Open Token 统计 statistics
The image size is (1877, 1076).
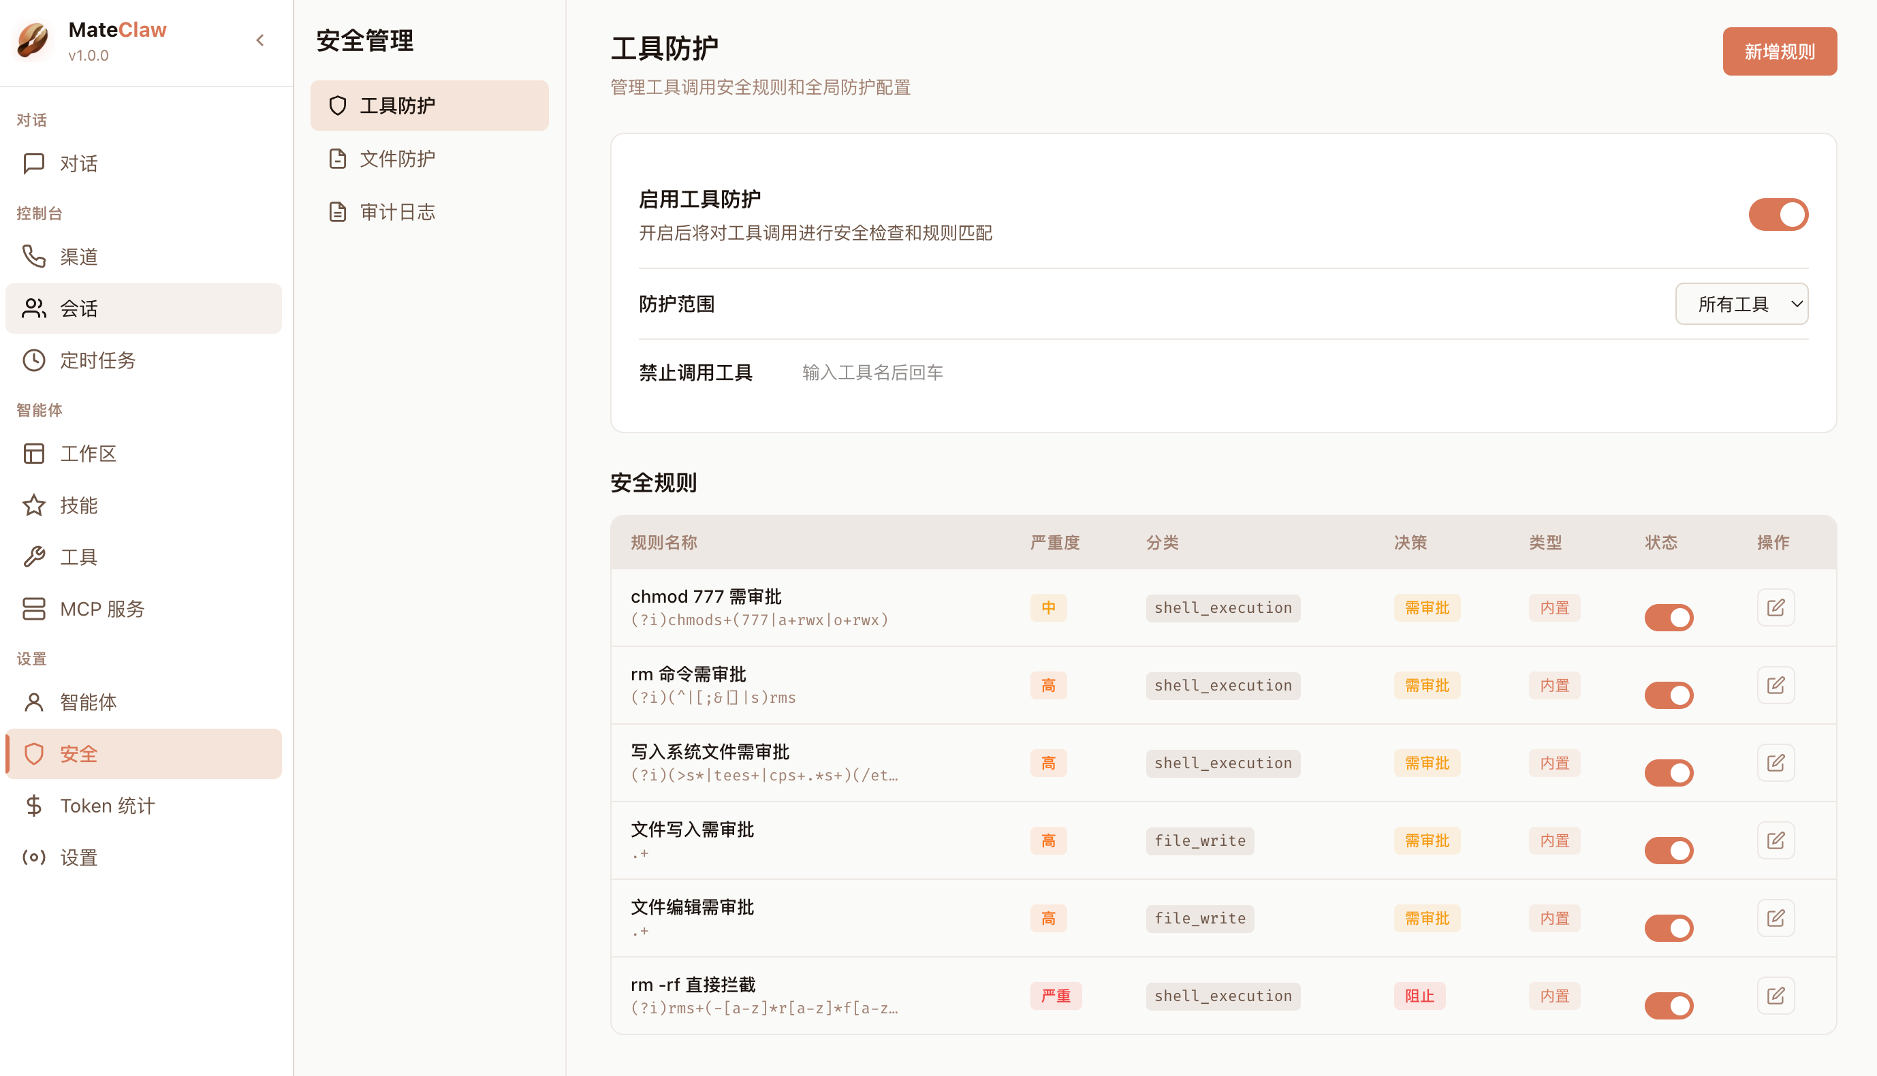pyautogui.click(x=107, y=806)
